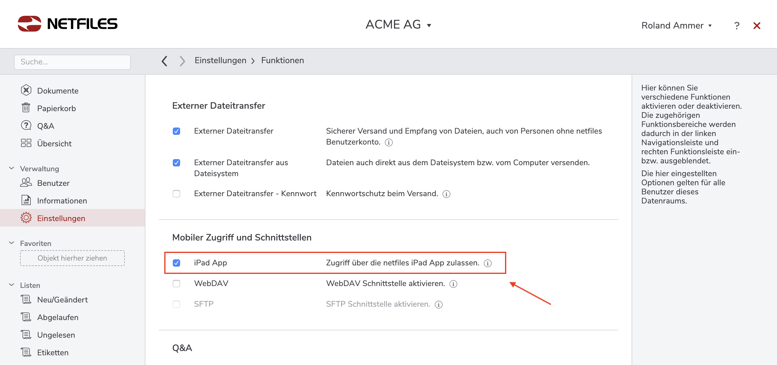Select Etiketten in the Listen section
The width and height of the screenshot is (777, 365).
pyautogui.click(x=53, y=353)
